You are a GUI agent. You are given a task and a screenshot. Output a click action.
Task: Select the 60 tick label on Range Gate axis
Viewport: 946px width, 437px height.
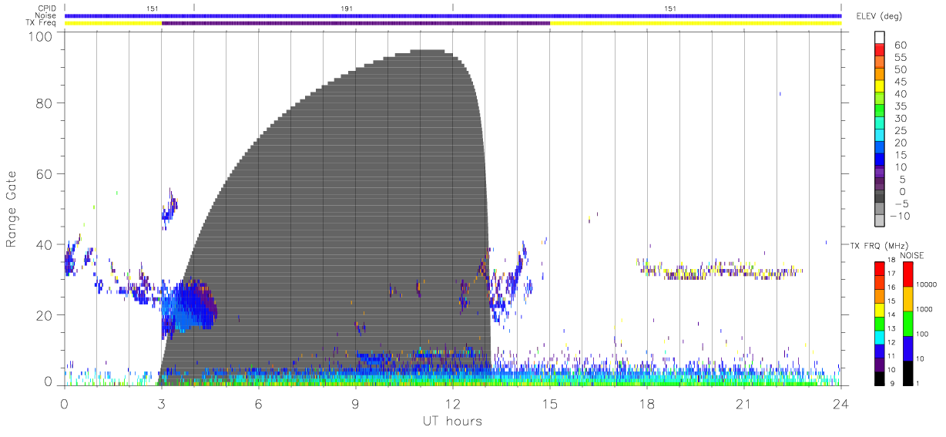45,173
